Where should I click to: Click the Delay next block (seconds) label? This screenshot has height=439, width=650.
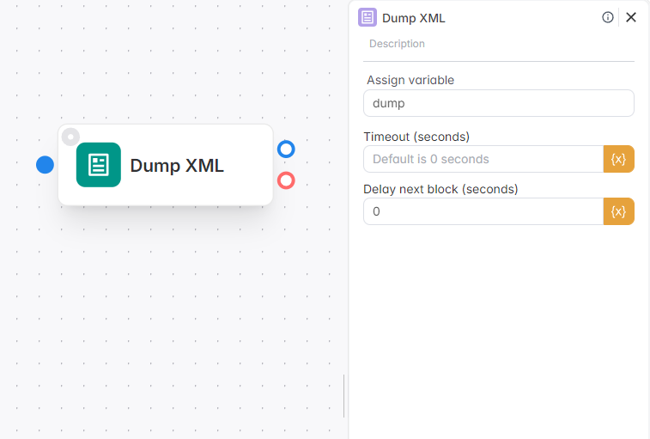tap(440, 188)
